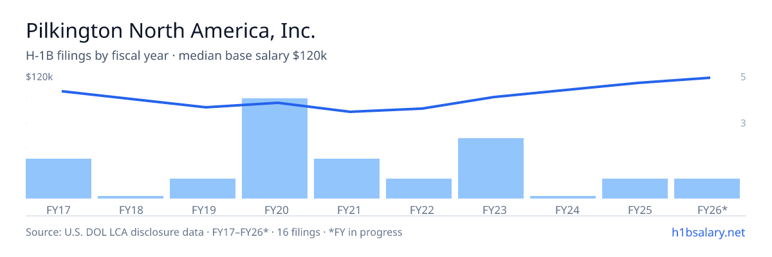Click the FY23 axis label
This screenshot has width=772, height=257.
[x=491, y=209]
